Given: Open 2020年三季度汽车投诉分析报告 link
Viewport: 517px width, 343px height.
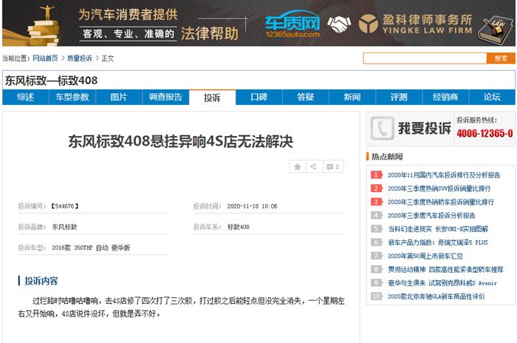Looking at the screenshot, I should (431, 216).
